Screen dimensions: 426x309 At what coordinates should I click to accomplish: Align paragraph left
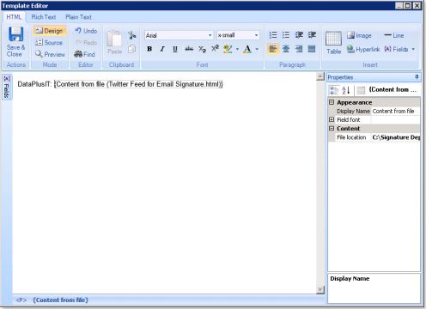pos(273,49)
